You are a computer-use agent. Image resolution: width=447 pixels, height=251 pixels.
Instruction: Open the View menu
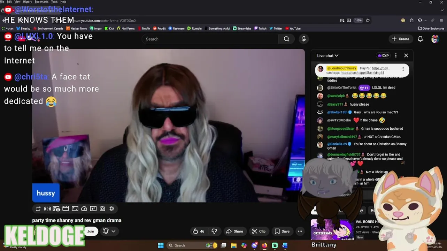click(17, 2)
